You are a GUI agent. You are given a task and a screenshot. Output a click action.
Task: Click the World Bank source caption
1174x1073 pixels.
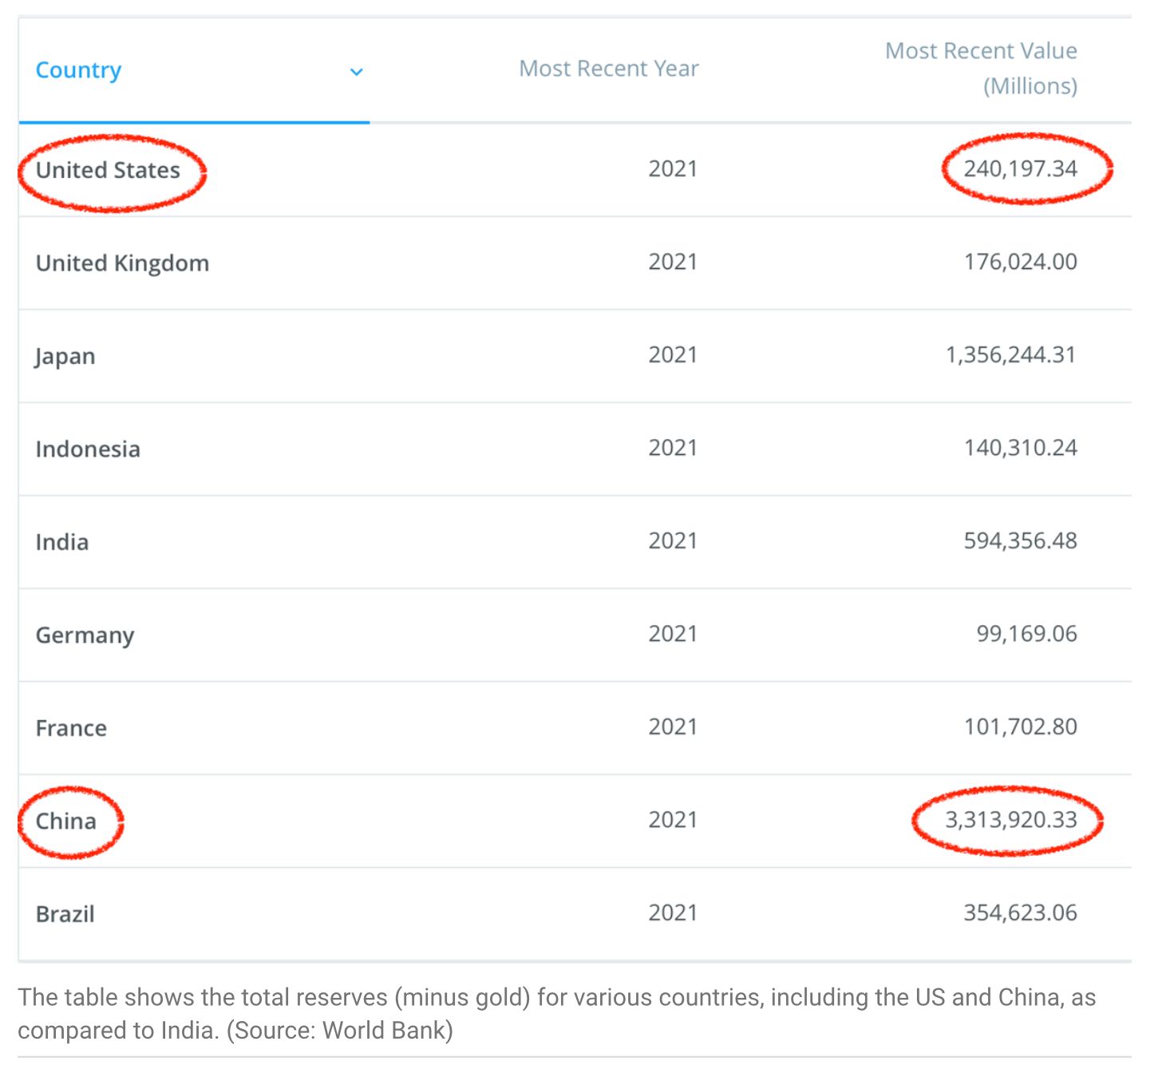click(x=556, y=1013)
